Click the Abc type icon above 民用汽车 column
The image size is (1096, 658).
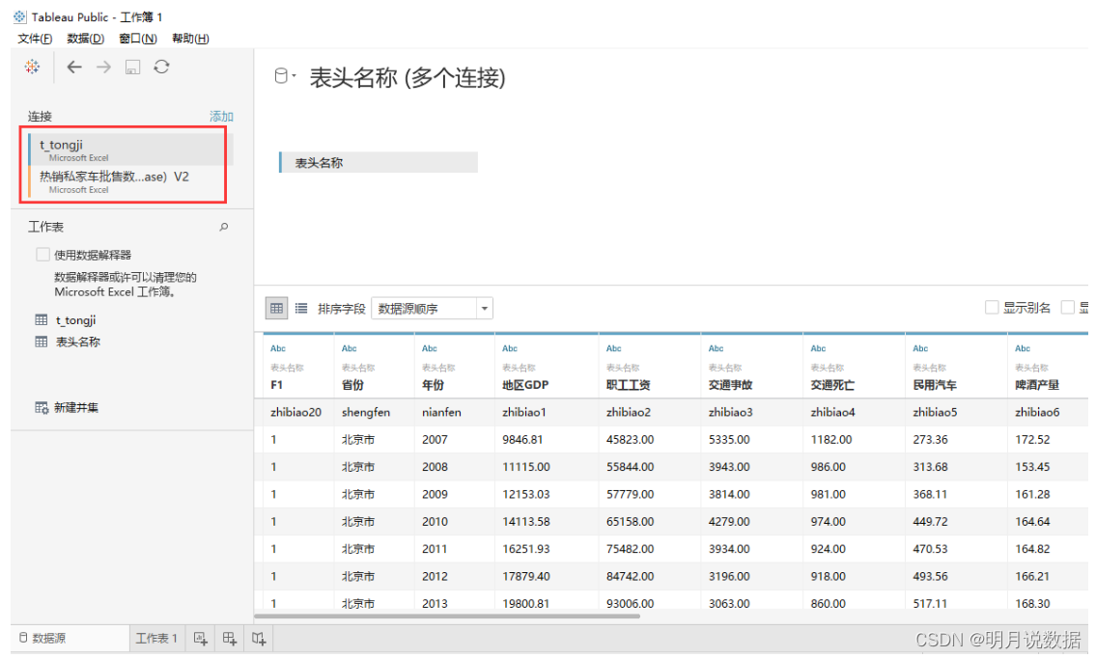(x=920, y=348)
